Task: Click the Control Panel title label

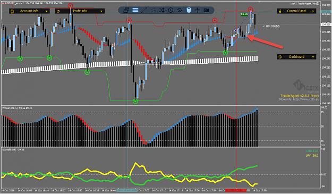Action: point(296,11)
